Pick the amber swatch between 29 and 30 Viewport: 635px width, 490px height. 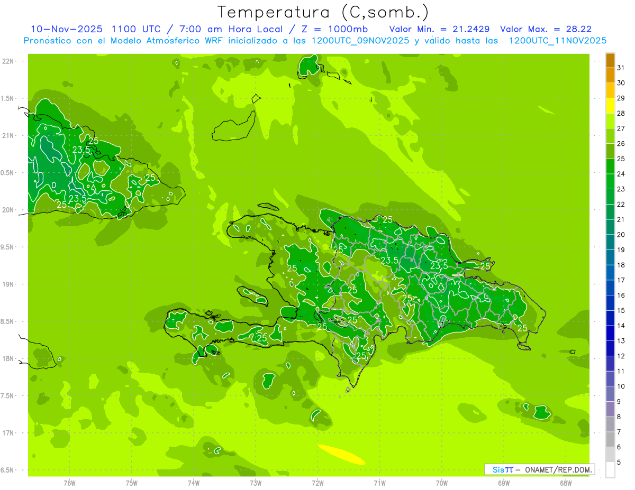pos(610,91)
